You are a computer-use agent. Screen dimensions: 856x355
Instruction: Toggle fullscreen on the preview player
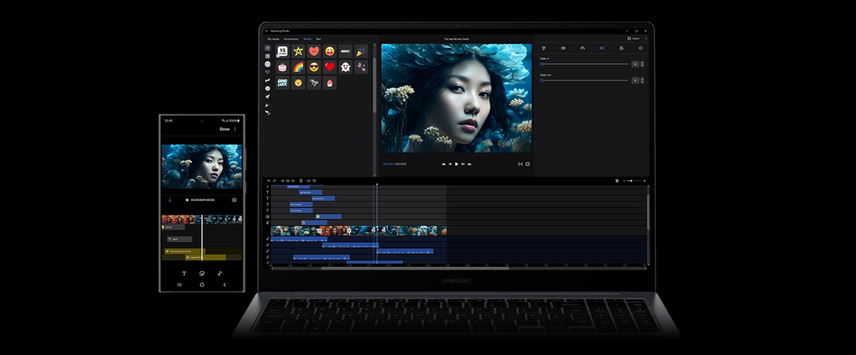pos(527,163)
